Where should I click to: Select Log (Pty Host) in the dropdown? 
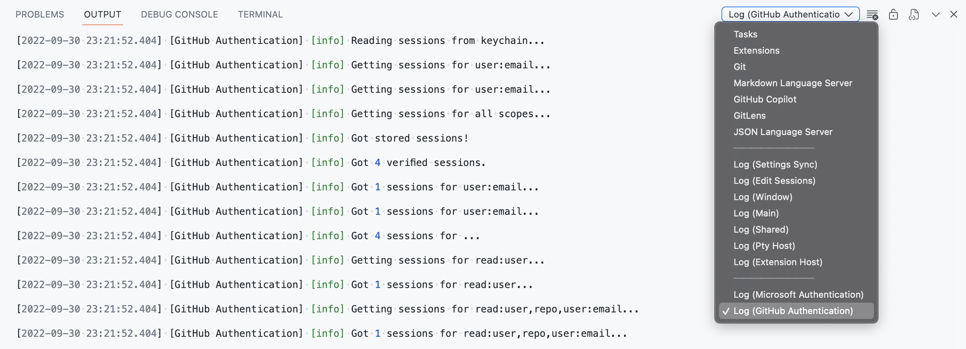pos(764,246)
